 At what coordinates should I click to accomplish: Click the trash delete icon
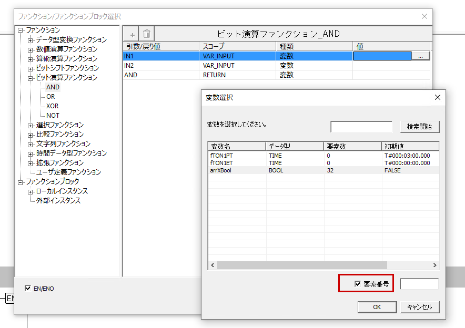pyautogui.click(x=147, y=34)
